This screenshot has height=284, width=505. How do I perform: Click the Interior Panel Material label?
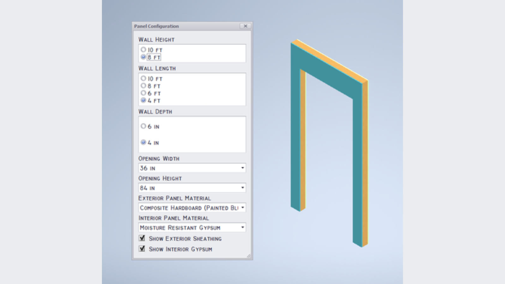pos(174,218)
